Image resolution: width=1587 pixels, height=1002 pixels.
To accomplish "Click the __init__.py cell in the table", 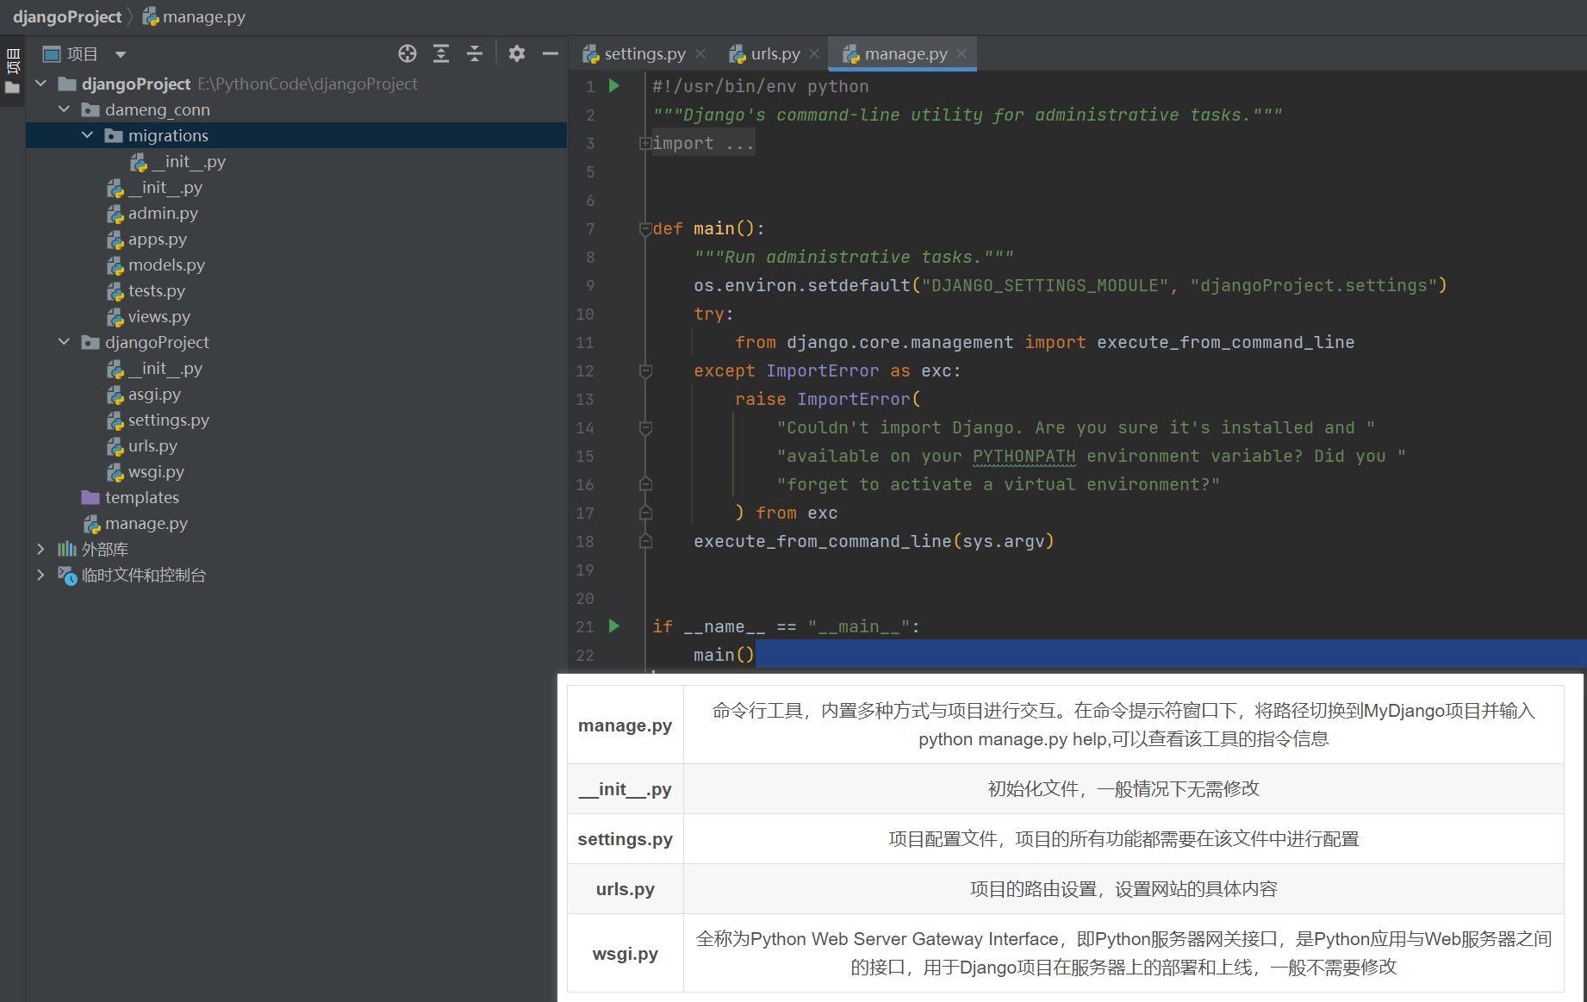I will [x=625, y=789].
